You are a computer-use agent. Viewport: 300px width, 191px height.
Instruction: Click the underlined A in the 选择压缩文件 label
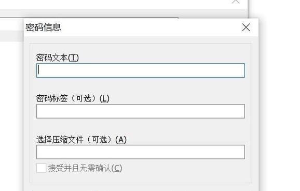tap(121, 139)
